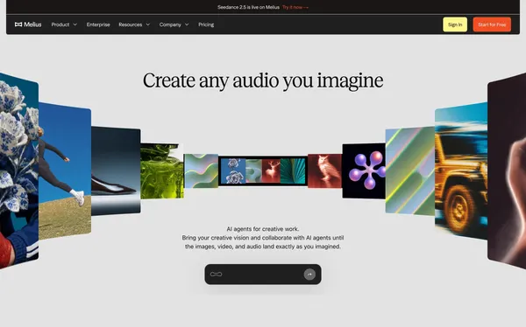Select the green glass bottle image
Image resolution: width=526 pixels, height=327 pixels.
162,171
